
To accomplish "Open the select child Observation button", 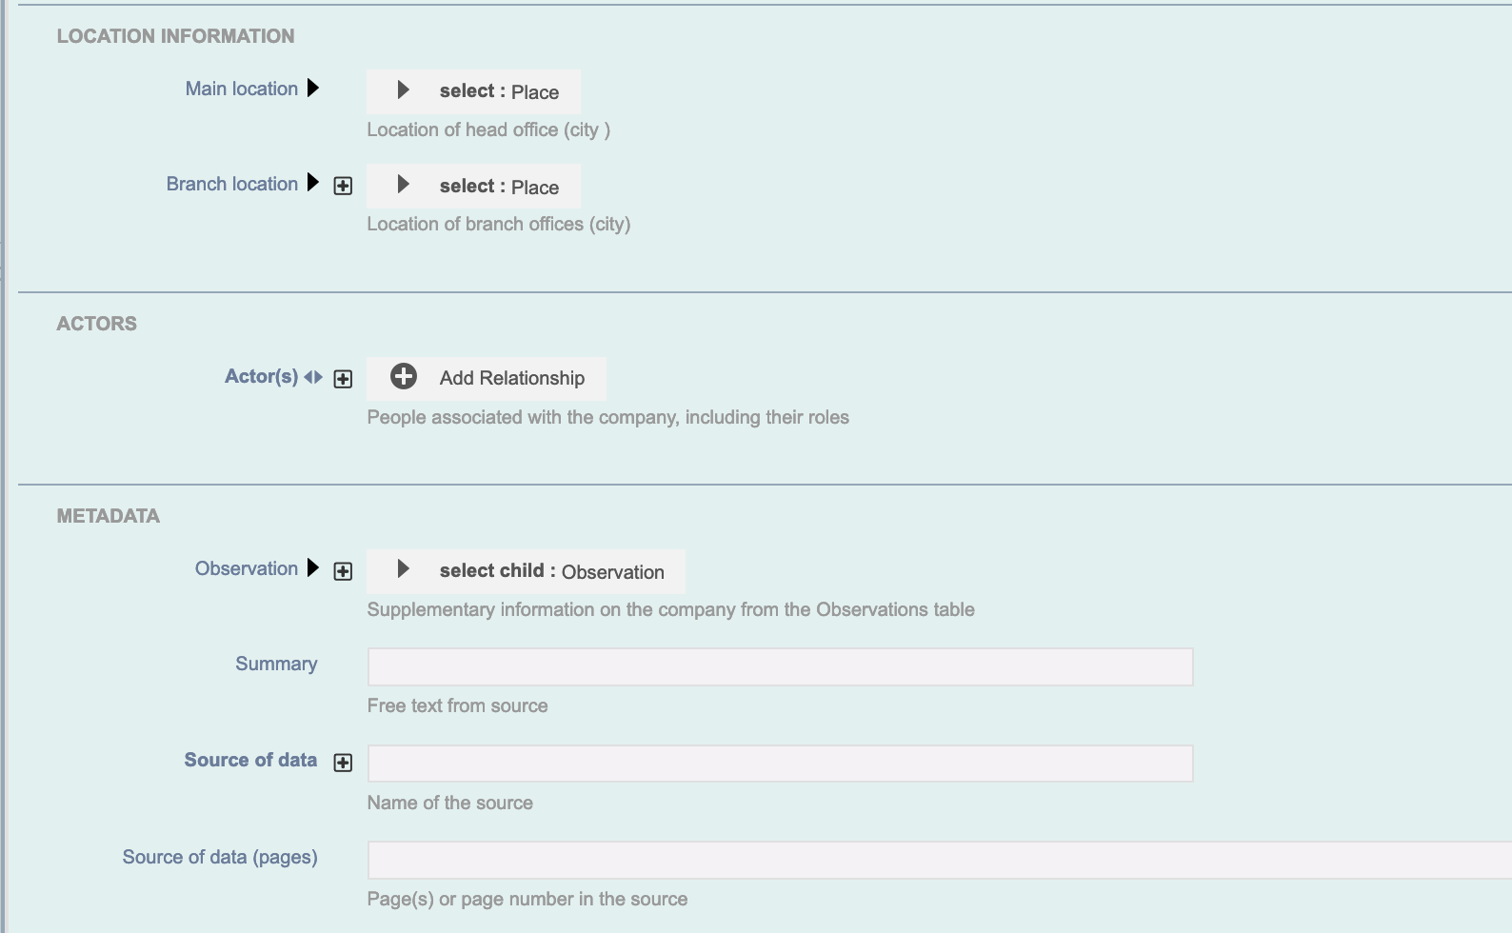I will point(526,571).
